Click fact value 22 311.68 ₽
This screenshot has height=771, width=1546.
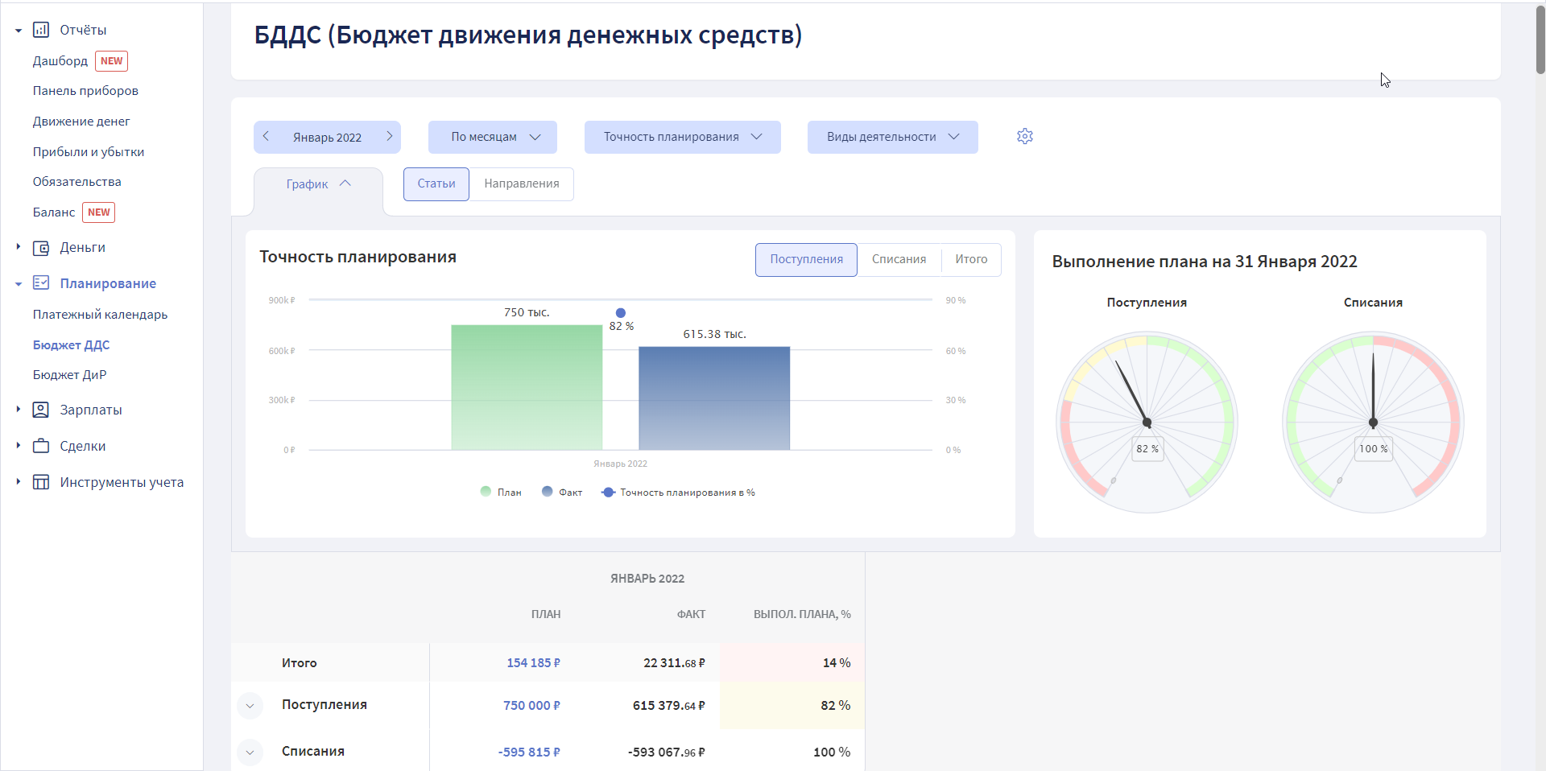674,663
